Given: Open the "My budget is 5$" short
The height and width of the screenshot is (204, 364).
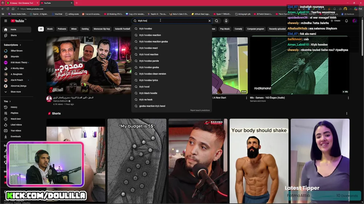Looking at the screenshot, I should point(137,161).
